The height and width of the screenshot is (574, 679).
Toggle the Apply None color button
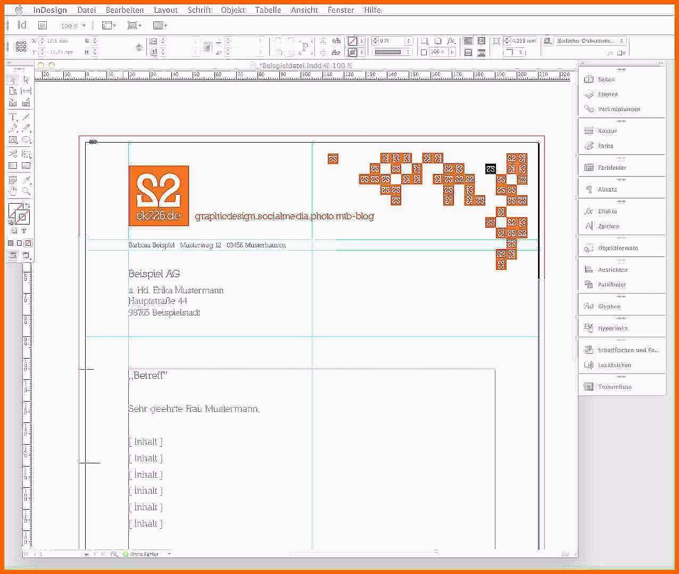pyautogui.click(x=28, y=243)
